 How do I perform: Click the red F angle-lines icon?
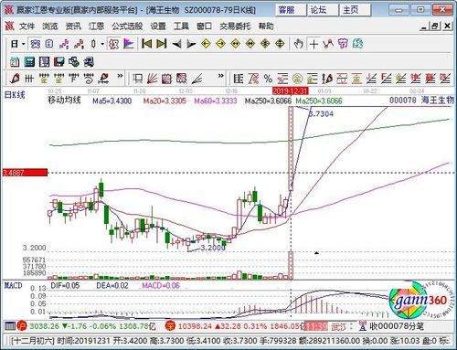(386, 79)
